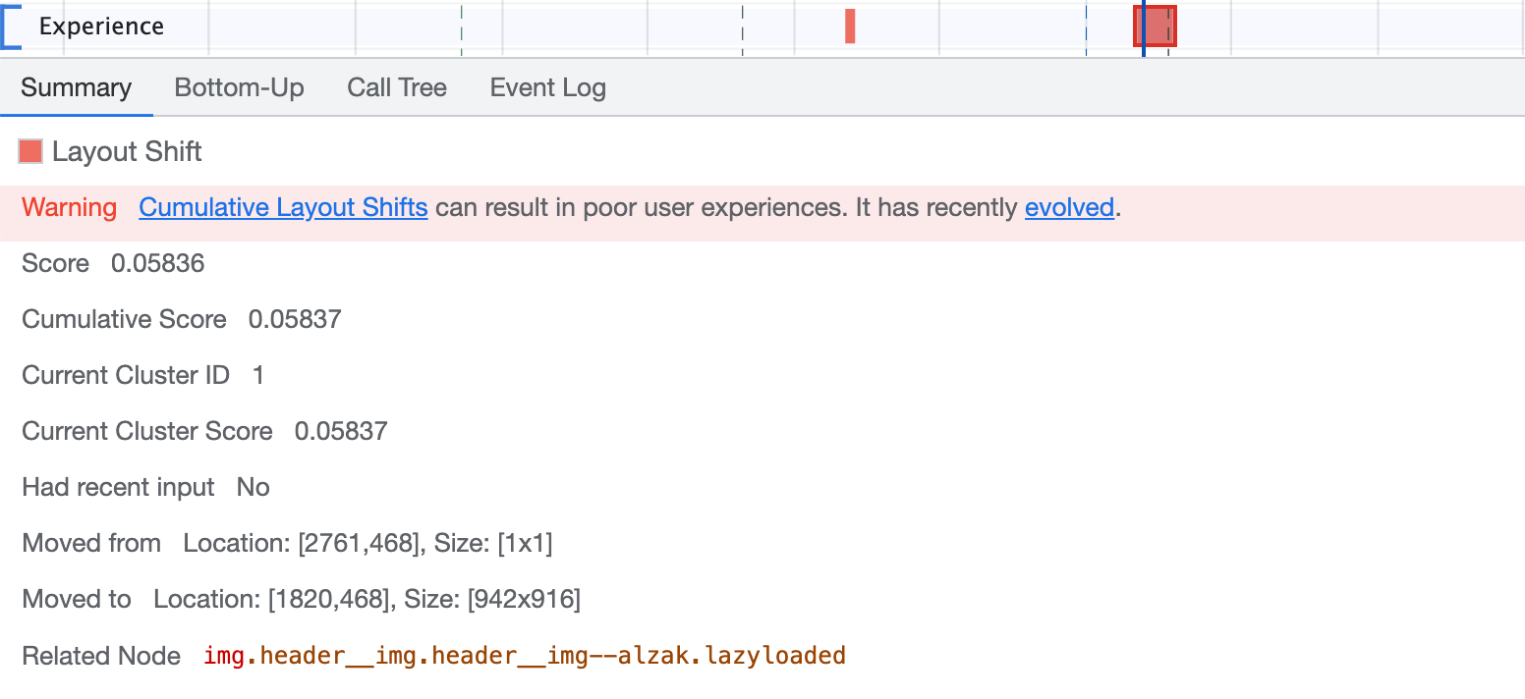1525x699 pixels.
Task: Click the red Layout Shift color swatch
Action: tap(30, 151)
